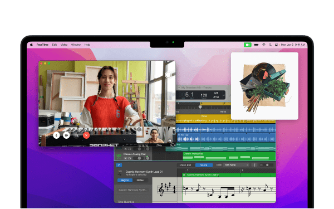Viewport: 334px width, 209px height.
Task: Select the green Classic Analog Pad region
Action: pos(229,156)
